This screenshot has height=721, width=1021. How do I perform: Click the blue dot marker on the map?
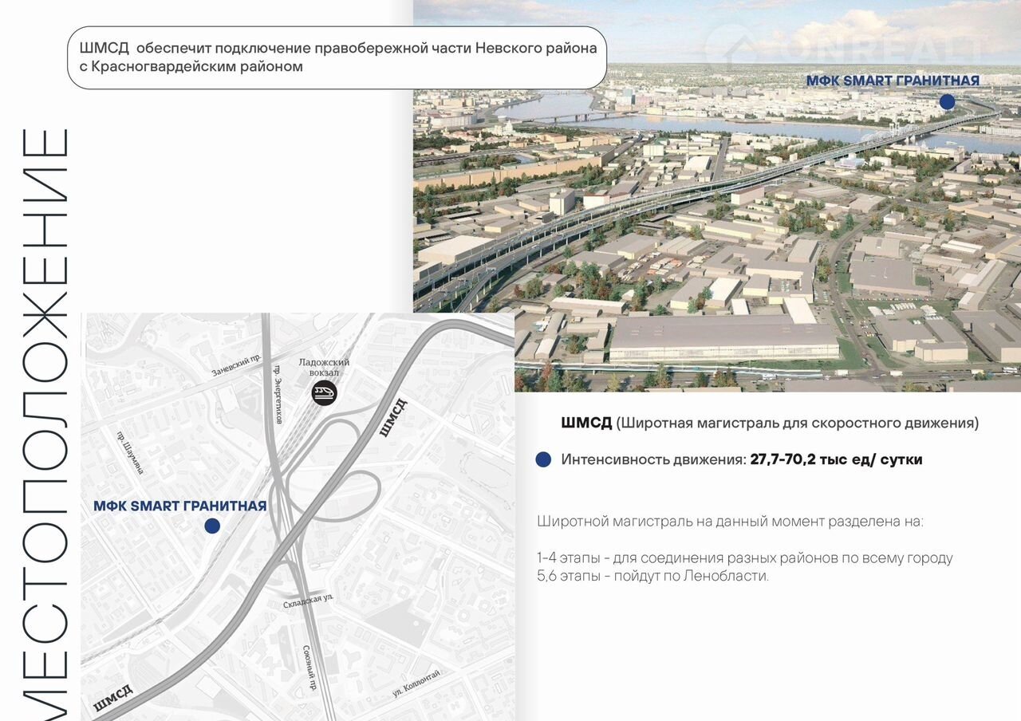coord(212,526)
